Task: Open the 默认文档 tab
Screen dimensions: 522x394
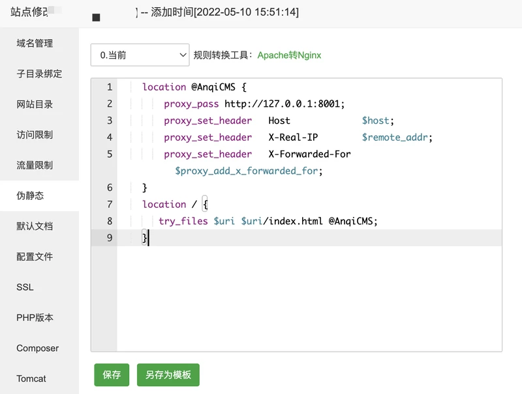Action: (x=35, y=227)
